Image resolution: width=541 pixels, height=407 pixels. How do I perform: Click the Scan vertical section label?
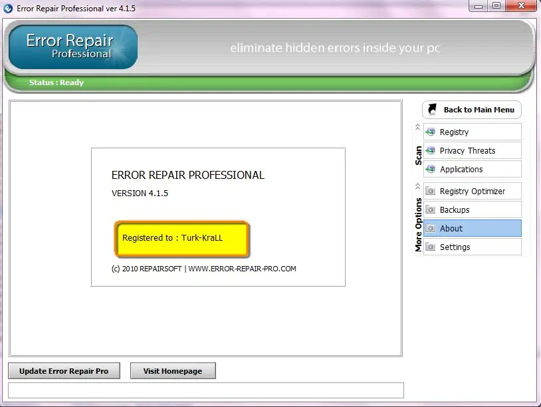coord(418,156)
